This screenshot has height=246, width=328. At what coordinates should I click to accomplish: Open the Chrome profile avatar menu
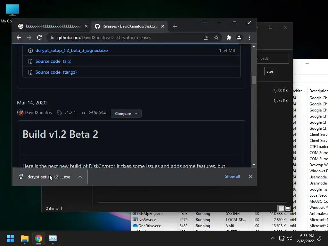pyautogui.click(x=239, y=38)
